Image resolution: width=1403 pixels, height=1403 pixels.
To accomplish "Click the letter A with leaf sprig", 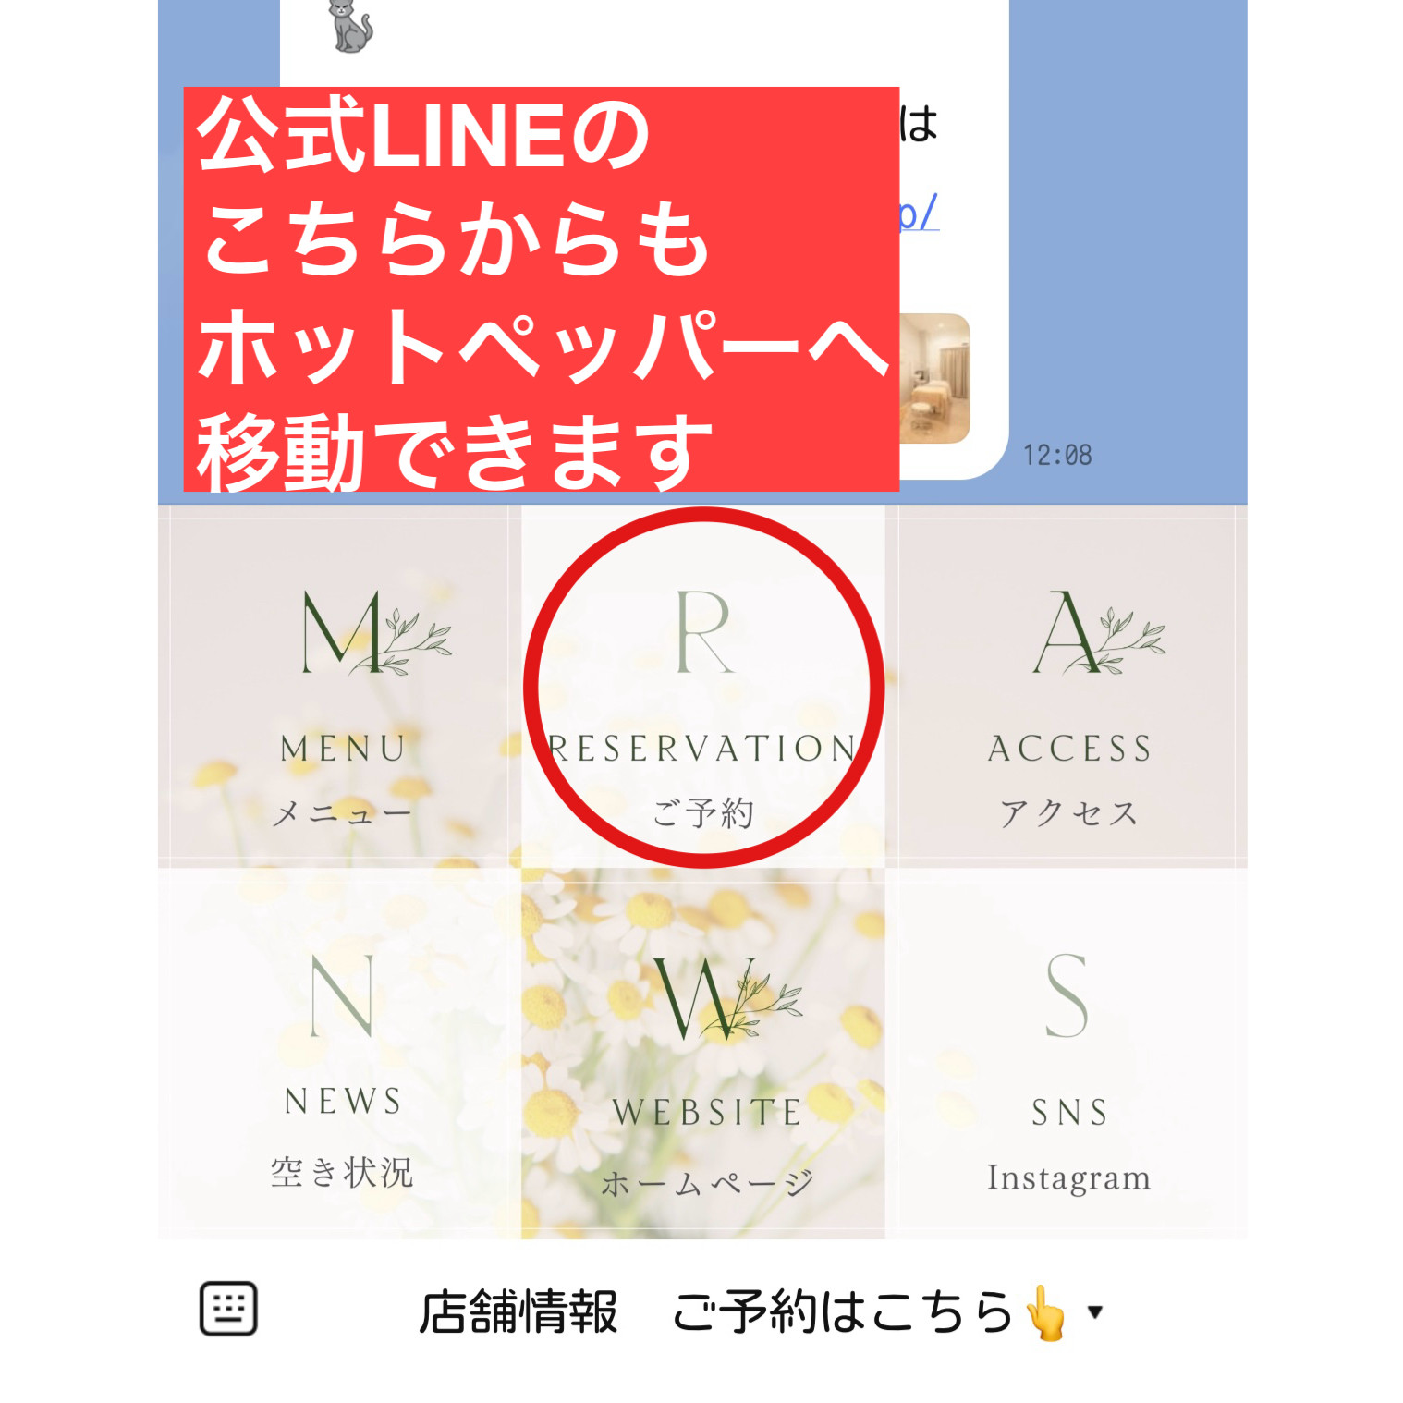I will click(1098, 632).
